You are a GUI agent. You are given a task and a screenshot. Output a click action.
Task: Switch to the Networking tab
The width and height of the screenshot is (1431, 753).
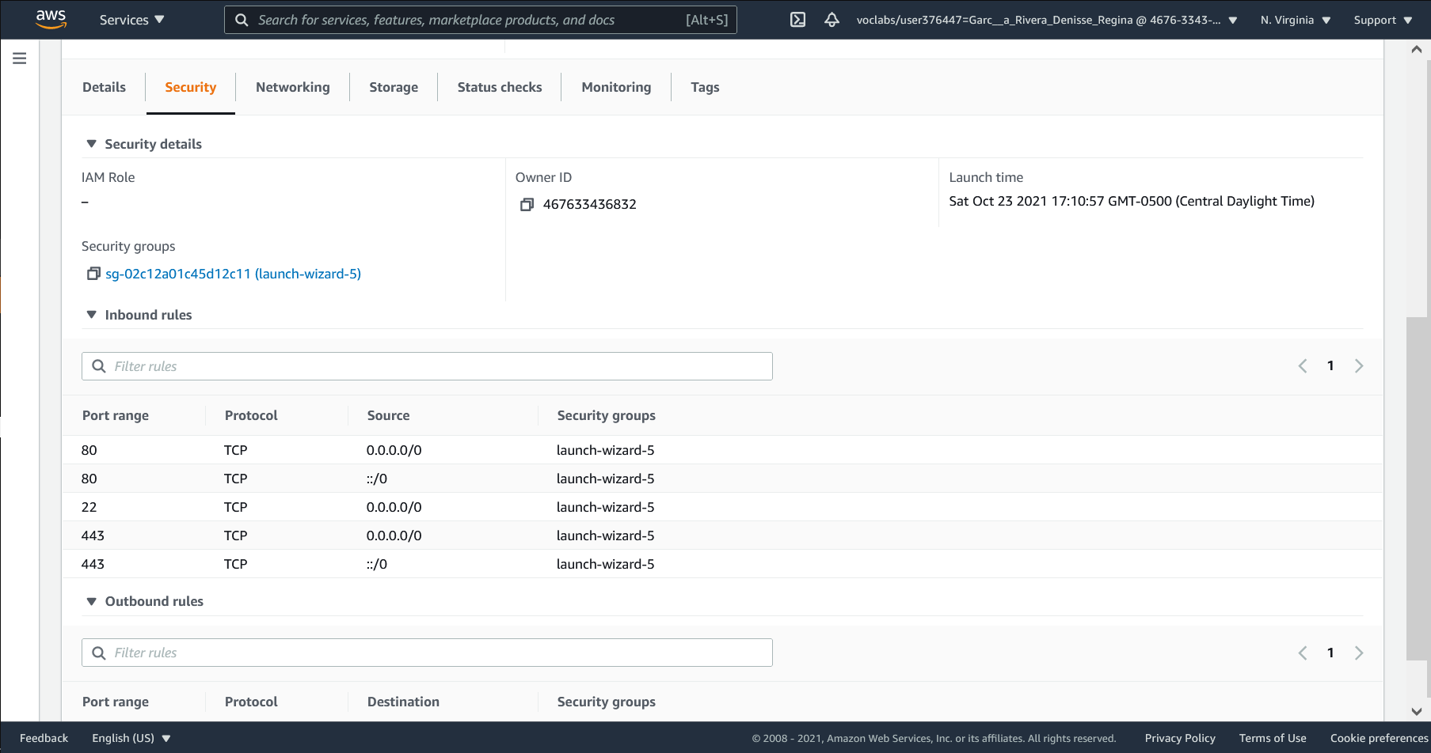pos(292,87)
